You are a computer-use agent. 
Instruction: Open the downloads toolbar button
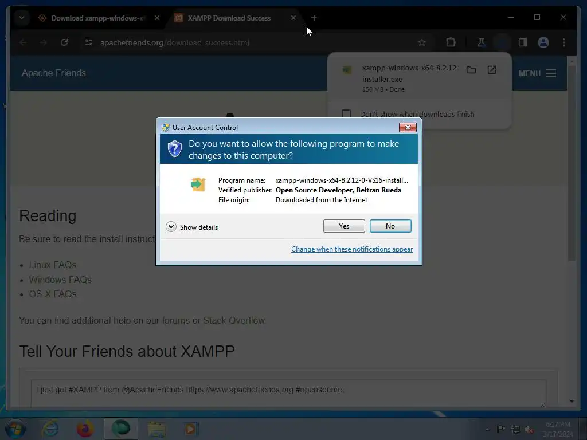pos(502,42)
